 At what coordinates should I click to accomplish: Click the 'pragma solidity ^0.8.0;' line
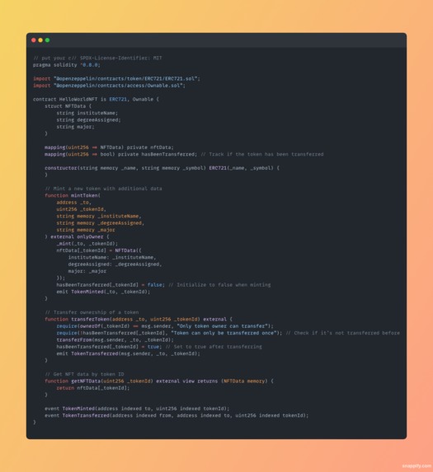coord(67,65)
